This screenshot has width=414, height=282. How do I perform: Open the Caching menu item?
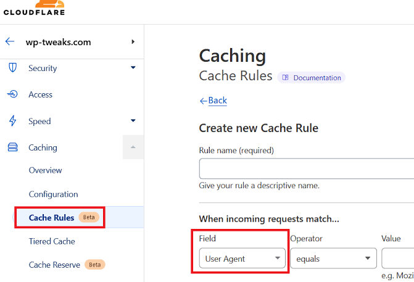pos(43,147)
